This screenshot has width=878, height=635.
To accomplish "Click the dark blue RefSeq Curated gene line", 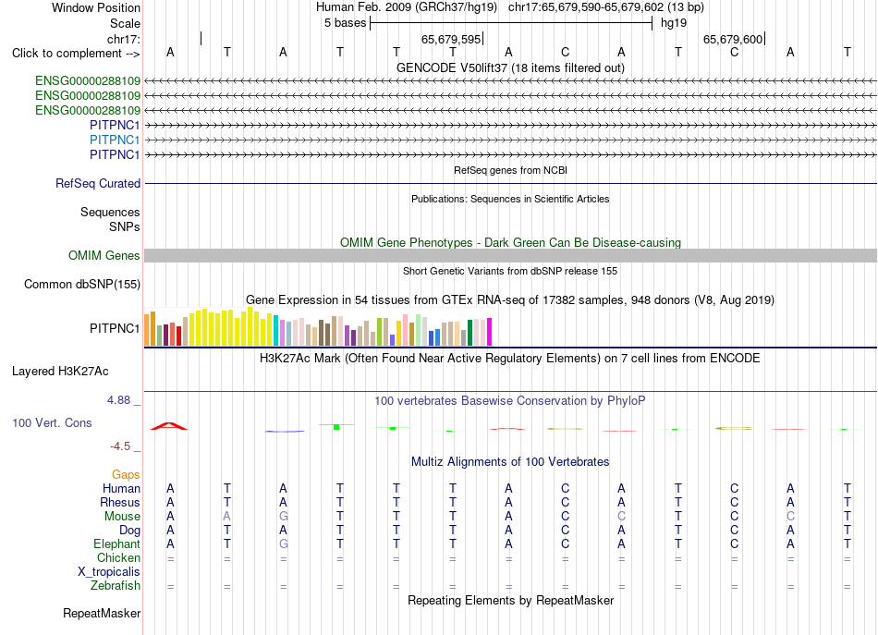I will 510,183.
